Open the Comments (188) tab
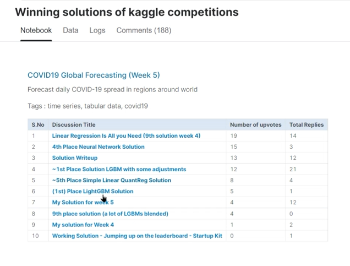 point(144,30)
